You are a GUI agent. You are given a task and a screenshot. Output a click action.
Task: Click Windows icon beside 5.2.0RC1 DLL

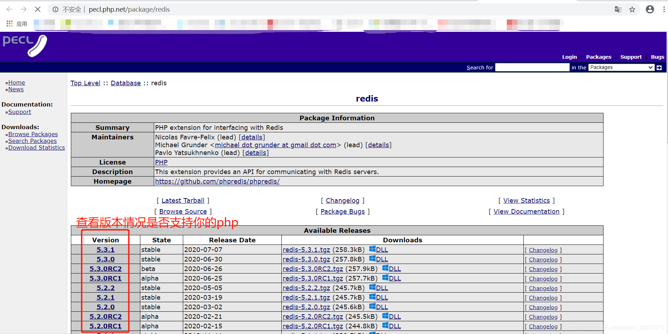385,325
